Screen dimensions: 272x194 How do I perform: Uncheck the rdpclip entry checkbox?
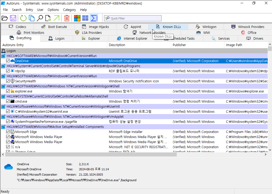tap(8, 71)
